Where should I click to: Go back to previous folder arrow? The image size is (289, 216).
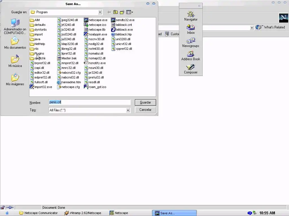point(109,12)
